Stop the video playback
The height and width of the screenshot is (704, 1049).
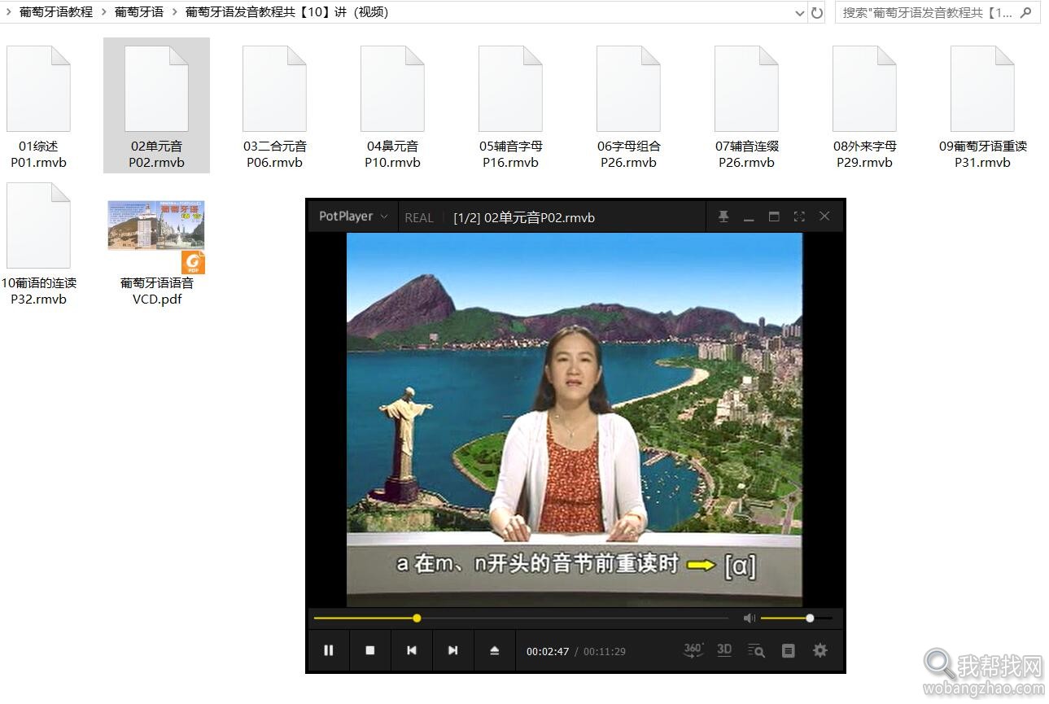point(370,649)
